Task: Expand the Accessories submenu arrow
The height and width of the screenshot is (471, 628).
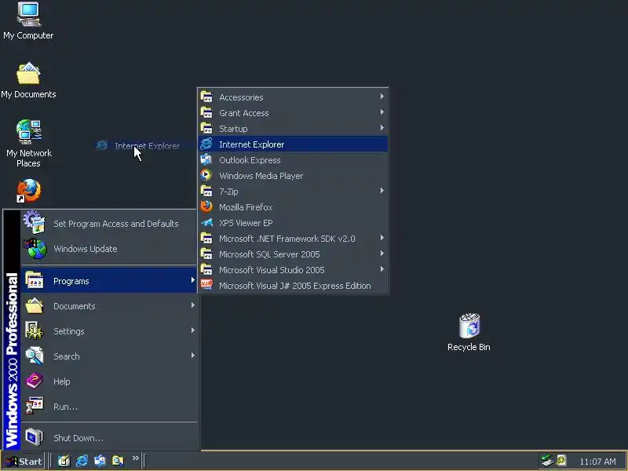Action: point(382,97)
